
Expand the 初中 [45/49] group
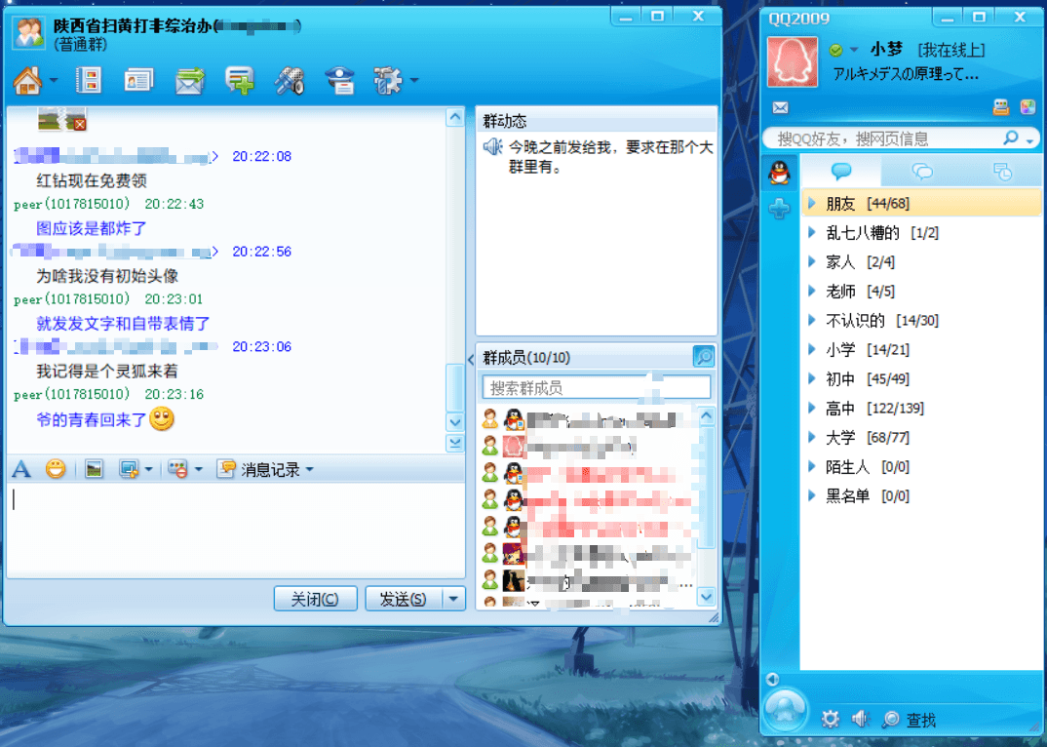(921, 378)
